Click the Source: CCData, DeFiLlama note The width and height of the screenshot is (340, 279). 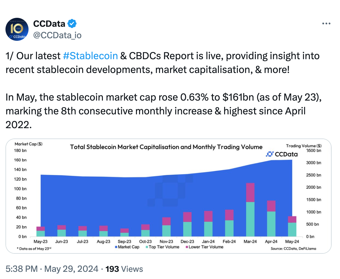click(293, 249)
